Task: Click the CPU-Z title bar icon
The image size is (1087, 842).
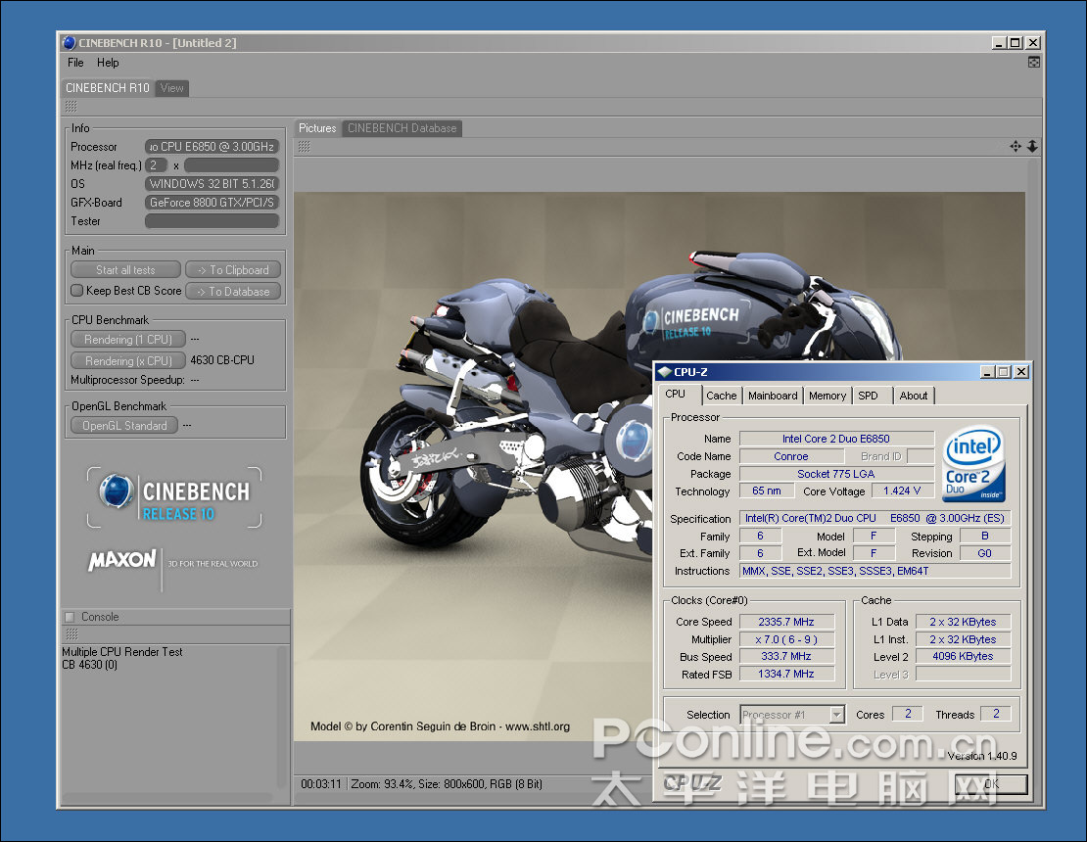Action: [x=665, y=372]
